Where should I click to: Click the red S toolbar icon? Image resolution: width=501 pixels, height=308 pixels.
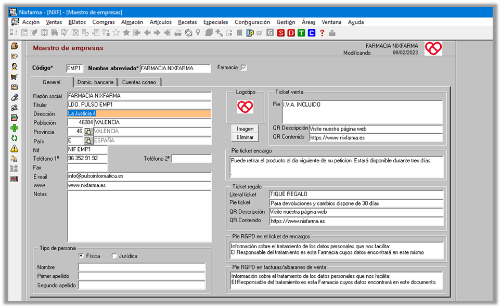(x=280, y=33)
